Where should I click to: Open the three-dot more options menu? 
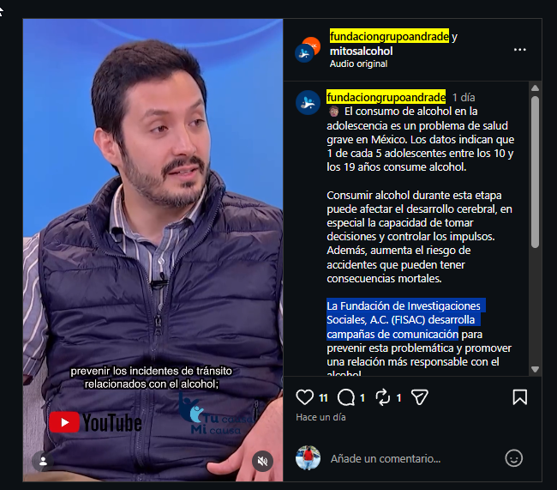pyautogui.click(x=519, y=50)
